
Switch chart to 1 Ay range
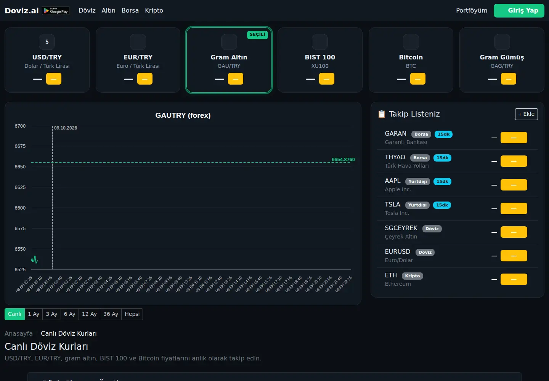pyautogui.click(x=34, y=314)
